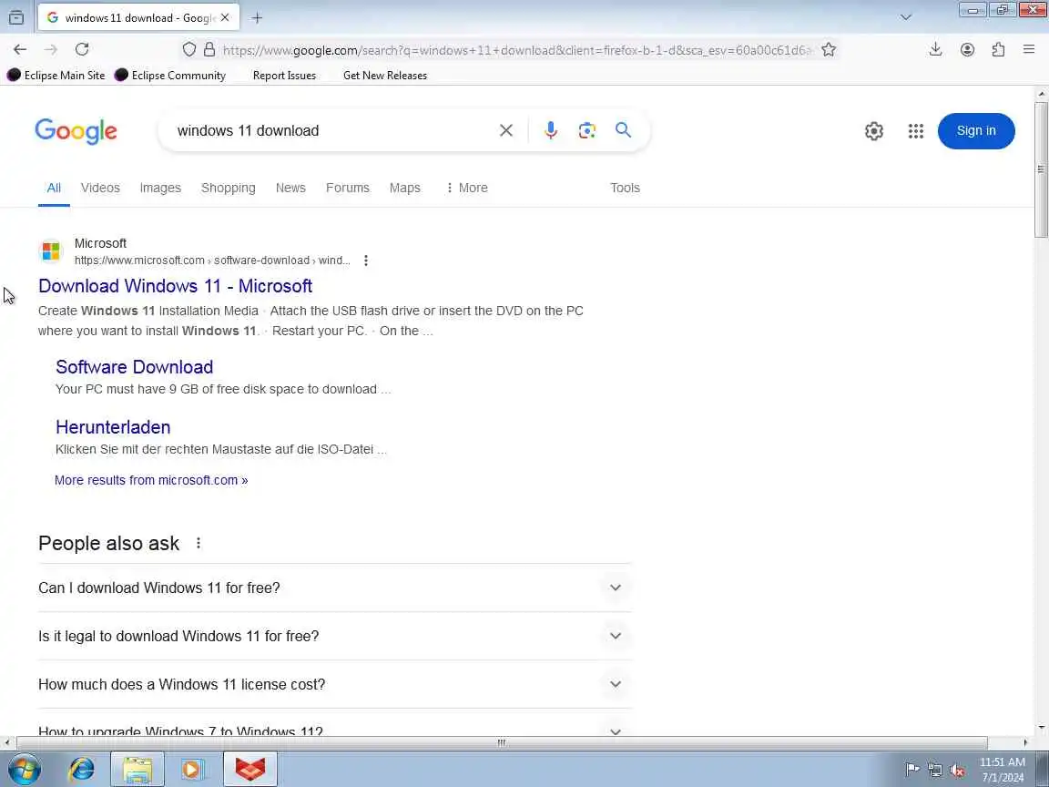The image size is (1049, 787).
Task: Open the Windows Start menu
Action: pos(25,769)
